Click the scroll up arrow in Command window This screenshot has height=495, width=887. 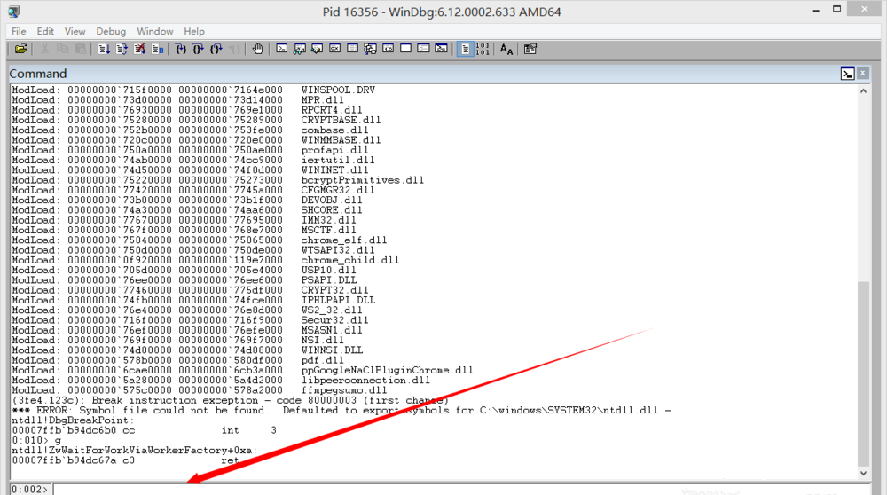pos(863,91)
